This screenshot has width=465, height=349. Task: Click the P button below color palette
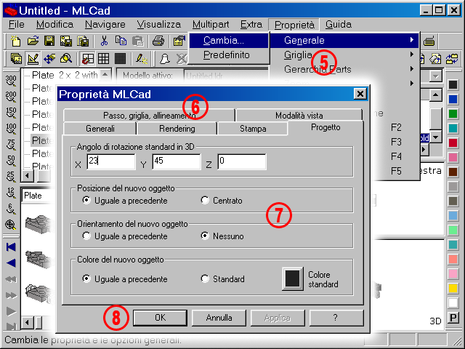click(x=453, y=318)
